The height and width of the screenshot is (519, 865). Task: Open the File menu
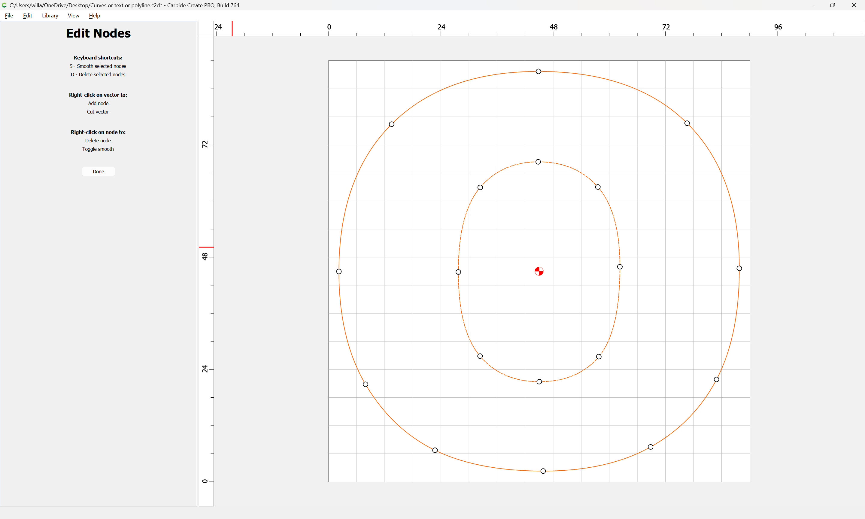click(x=9, y=16)
